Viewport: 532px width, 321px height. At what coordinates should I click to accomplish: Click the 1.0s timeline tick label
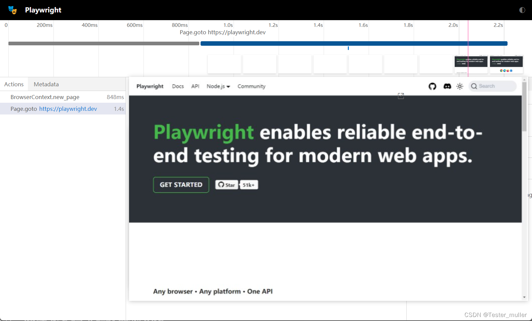[x=228, y=25]
